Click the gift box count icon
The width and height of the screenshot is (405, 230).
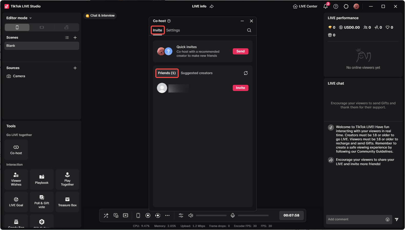(x=330, y=35)
